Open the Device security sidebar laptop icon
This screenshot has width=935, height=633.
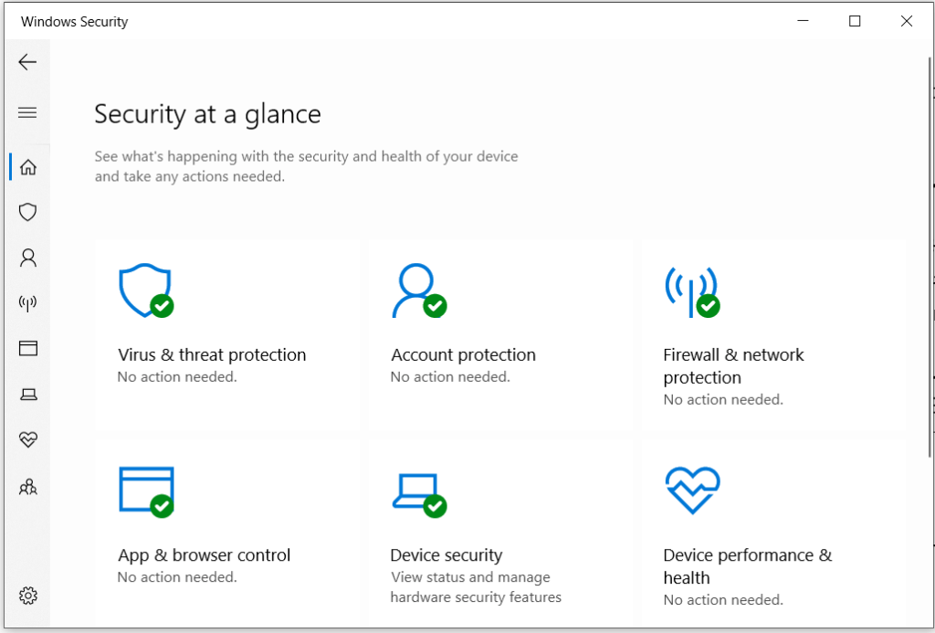tap(27, 394)
